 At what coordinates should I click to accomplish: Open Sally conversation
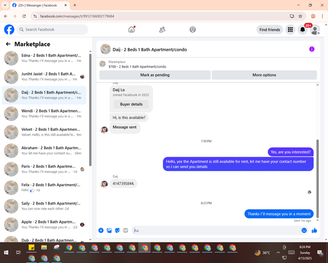44,206
